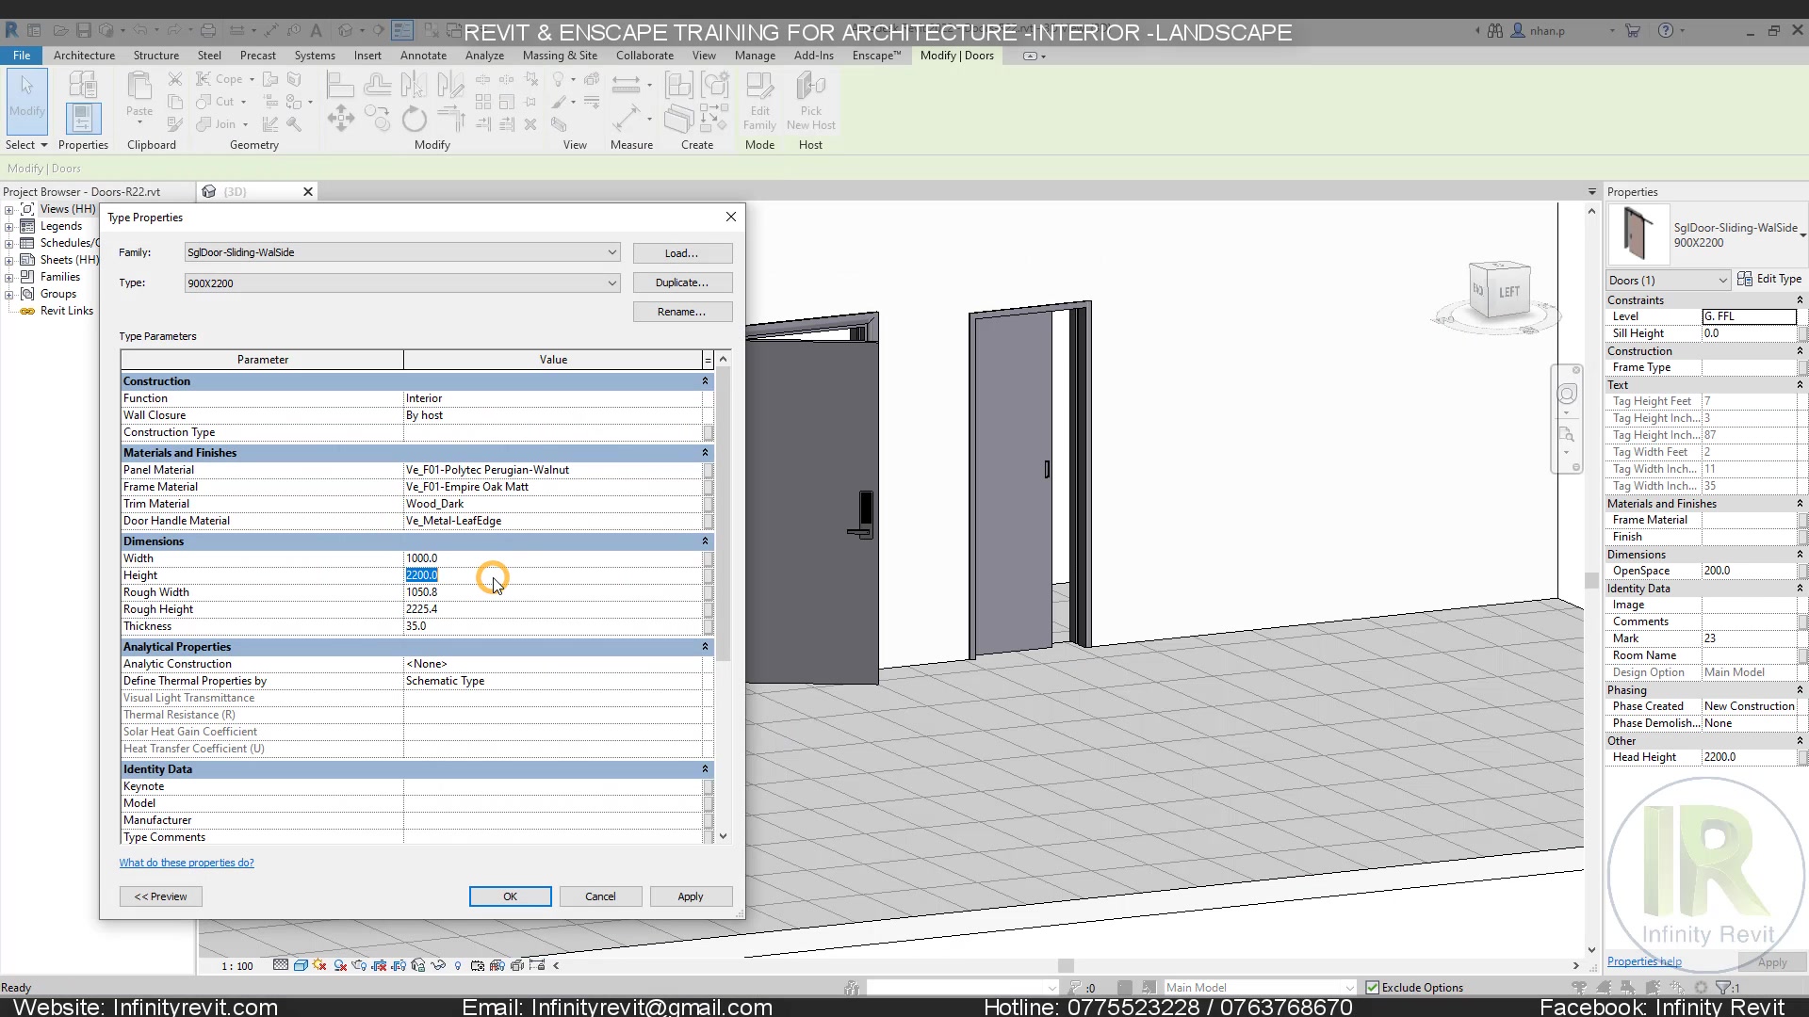The image size is (1809, 1017).
Task: Select the Offset tool icon
Action: pos(377,86)
